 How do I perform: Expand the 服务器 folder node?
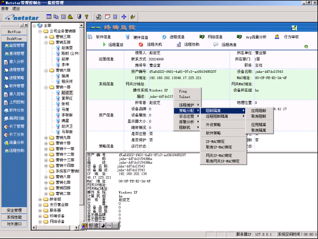[40, 211]
